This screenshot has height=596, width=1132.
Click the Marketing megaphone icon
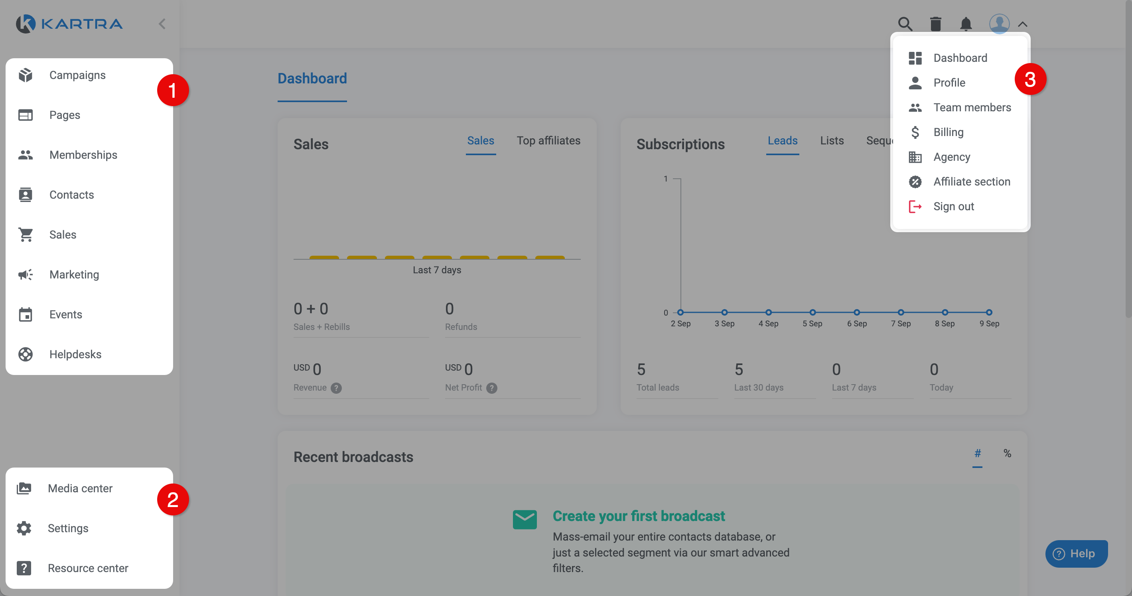[26, 275]
